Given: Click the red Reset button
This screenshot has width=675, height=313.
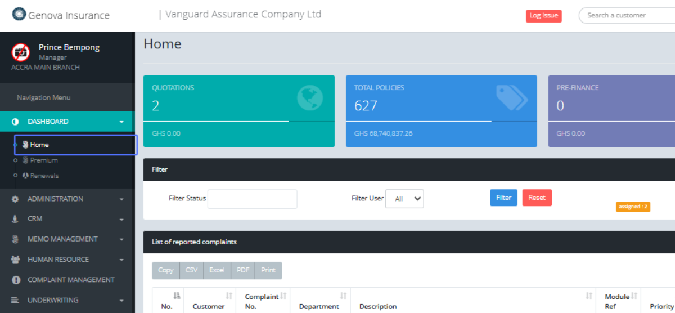Looking at the screenshot, I should coord(537,198).
